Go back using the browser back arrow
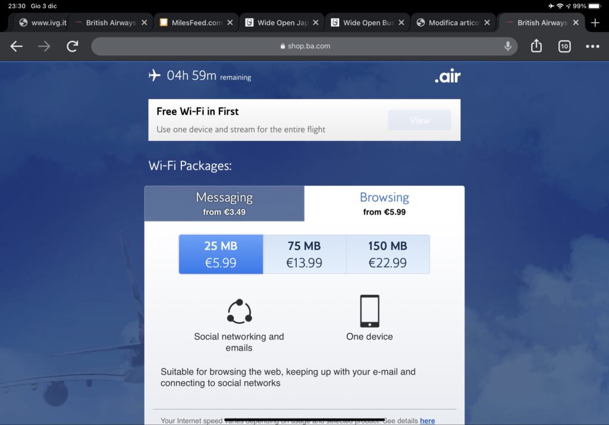609x425 pixels. point(16,46)
